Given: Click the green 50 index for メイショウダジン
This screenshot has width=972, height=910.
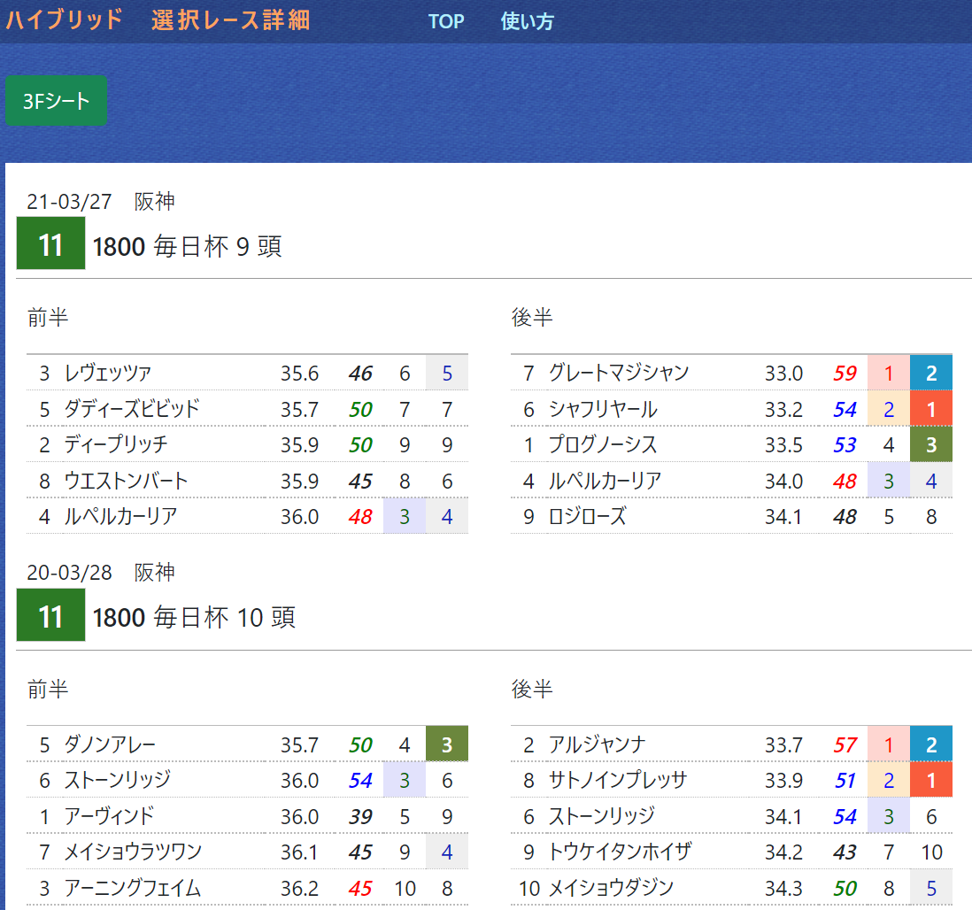Looking at the screenshot, I should (845, 888).
